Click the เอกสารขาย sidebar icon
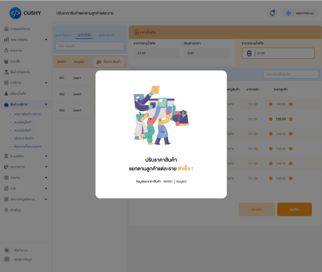 click(6, 167)
